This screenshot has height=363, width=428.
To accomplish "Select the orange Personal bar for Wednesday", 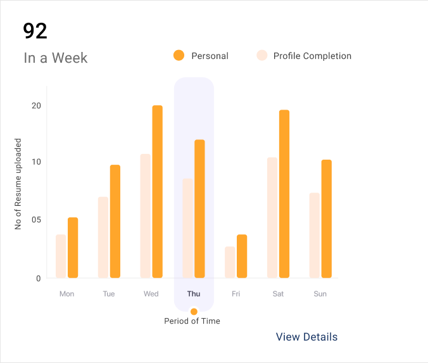I will pyautogui.click(x=157, y=191).
